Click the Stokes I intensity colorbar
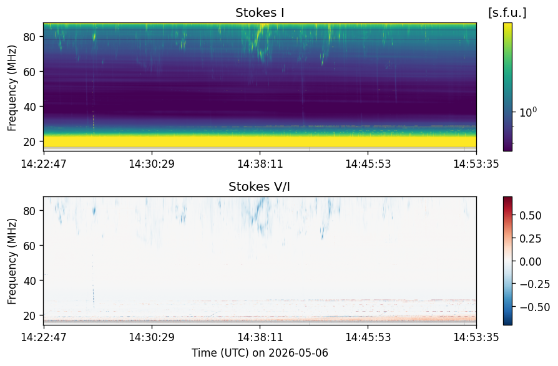This screenshot has width=558, height=366. coord(508,87)
